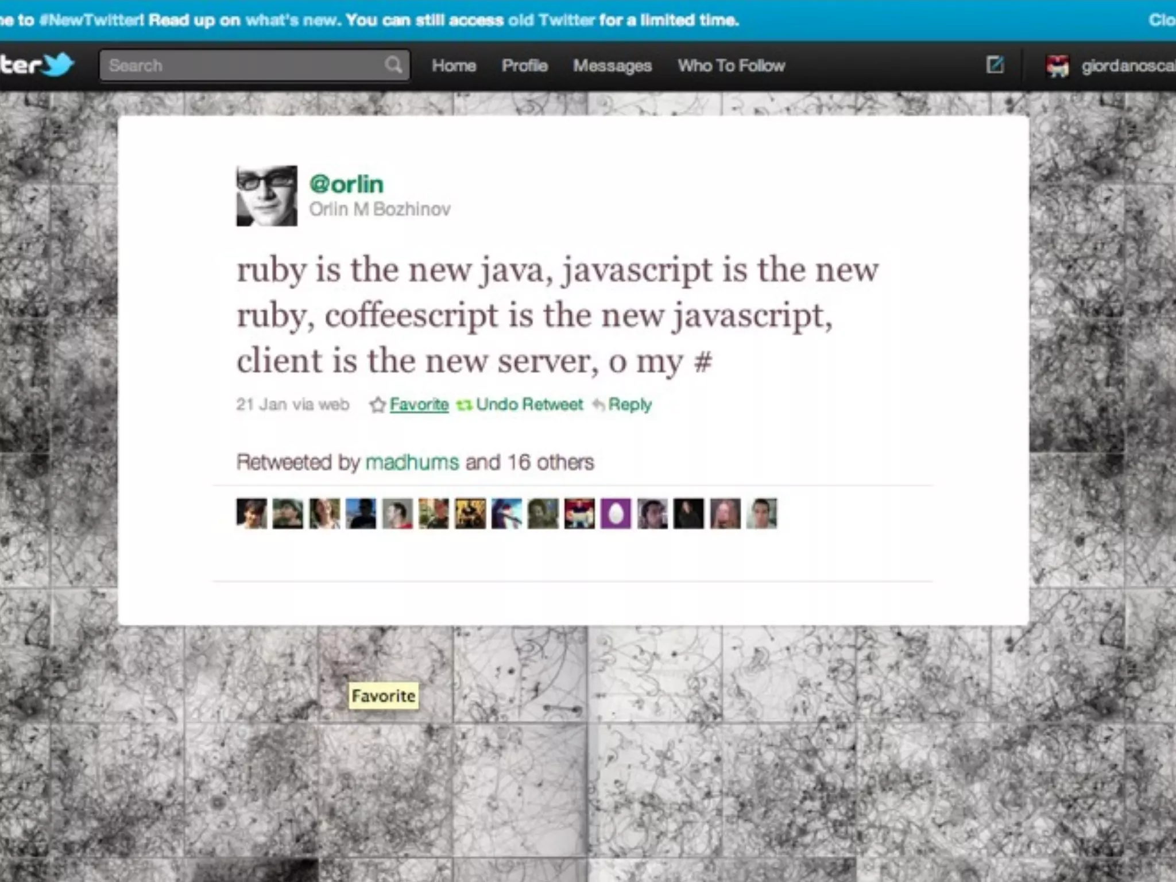Screen dimensions: 1176x882
Task: Click the giordanoscal account avatar
Action: [1057, 66]
